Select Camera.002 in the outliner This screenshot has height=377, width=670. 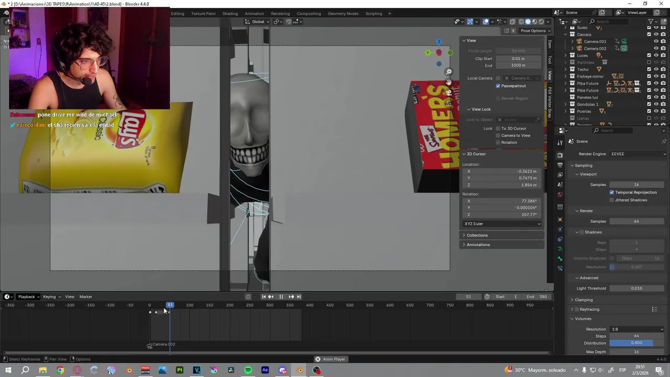595,48
